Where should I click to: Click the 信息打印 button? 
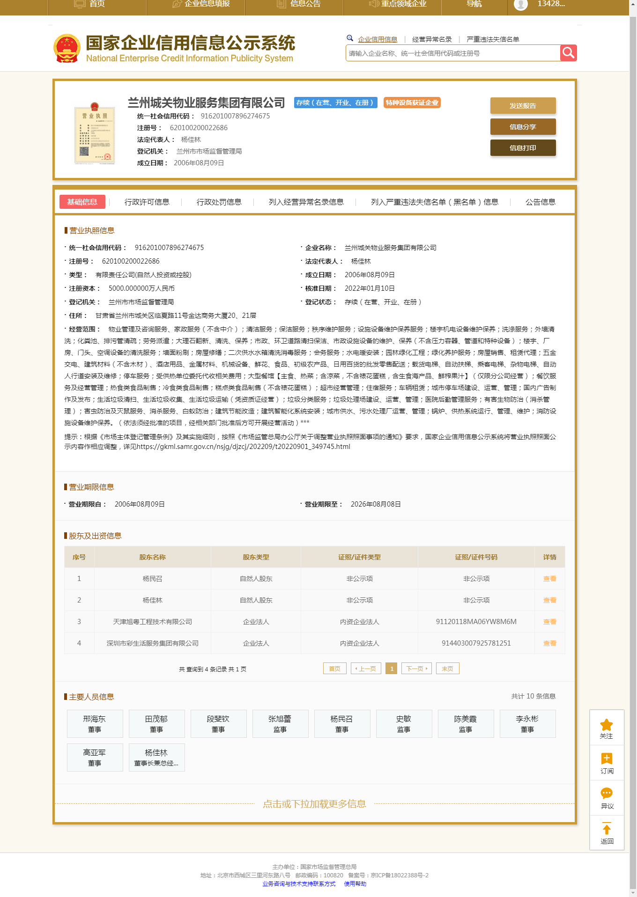coord(523,147)
